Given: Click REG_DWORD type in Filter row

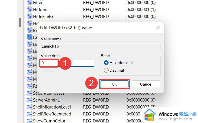Looking at the screenshot, I should pos(96,3).
